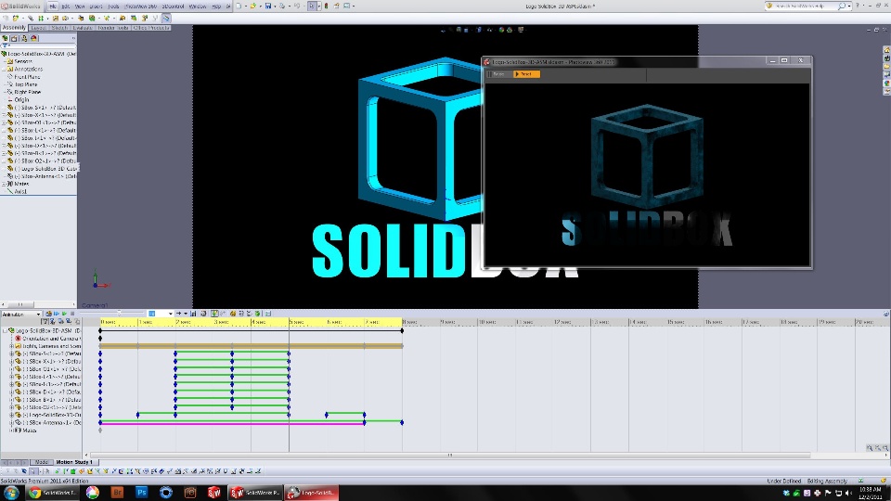Select the Motion Study 1 tab

click(x=74, y=462)
